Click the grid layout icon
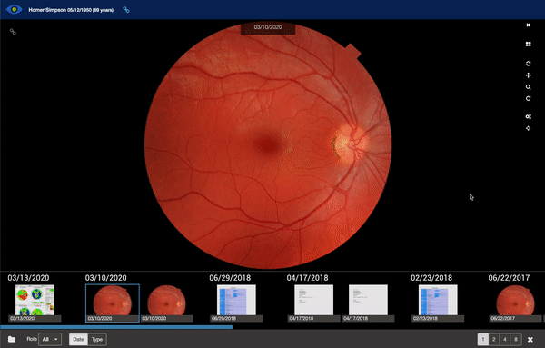The width and height of the screenshot is (545, 348). [528, 45]
